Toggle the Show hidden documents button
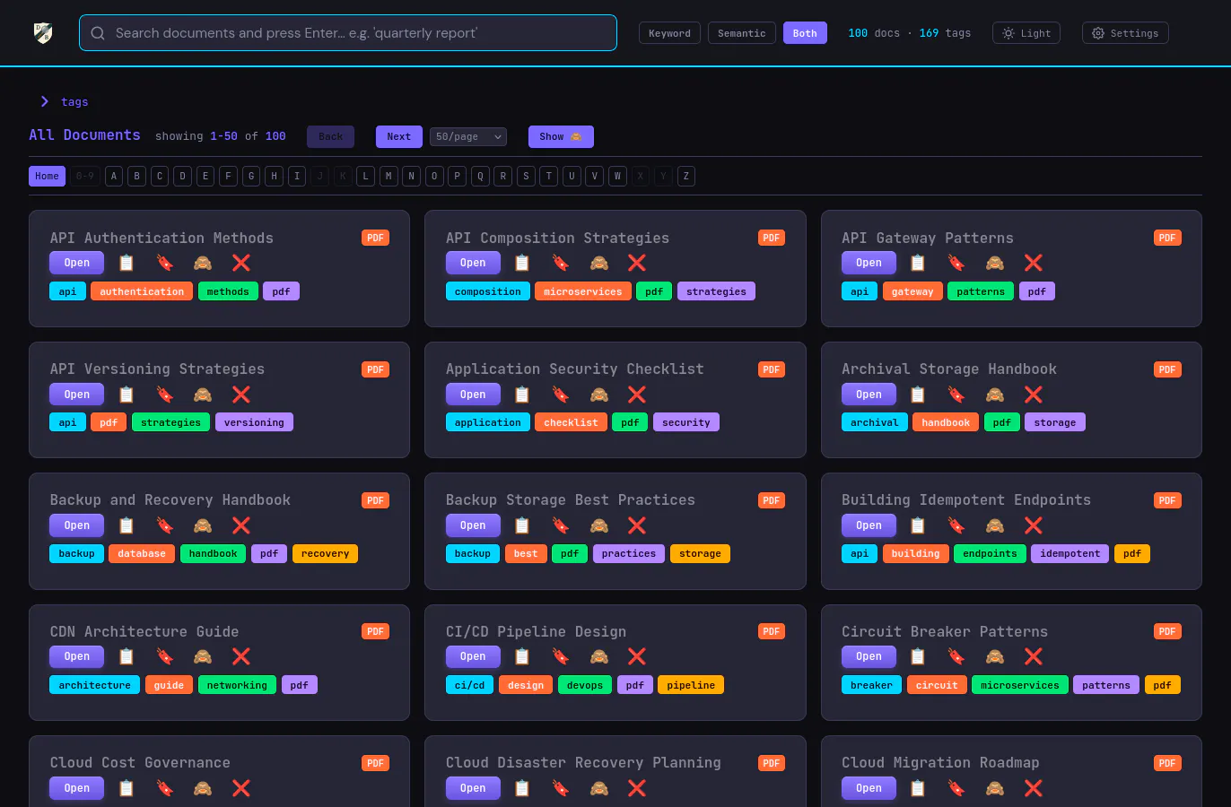 561,136
